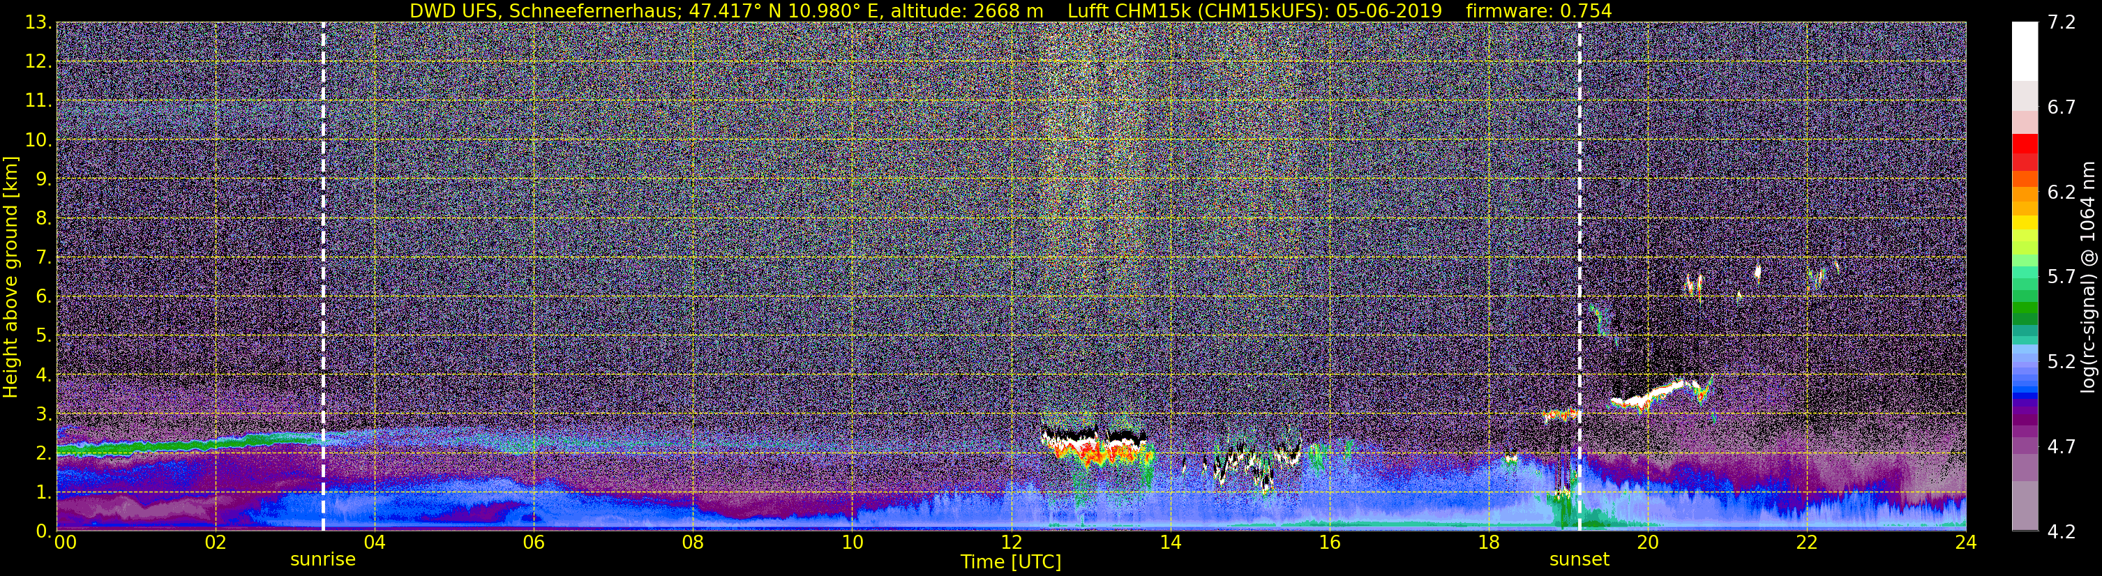Click the colorbar label '5.7'

pos(2062,278)
